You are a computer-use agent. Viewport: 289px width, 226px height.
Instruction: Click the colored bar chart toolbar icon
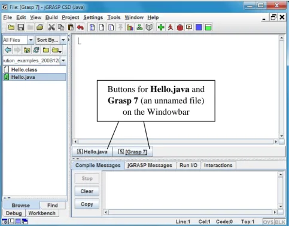coord(130,27)
